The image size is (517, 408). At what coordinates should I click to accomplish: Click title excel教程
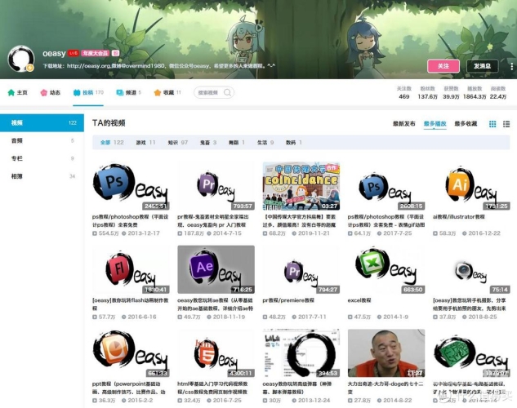coord(359,300)
